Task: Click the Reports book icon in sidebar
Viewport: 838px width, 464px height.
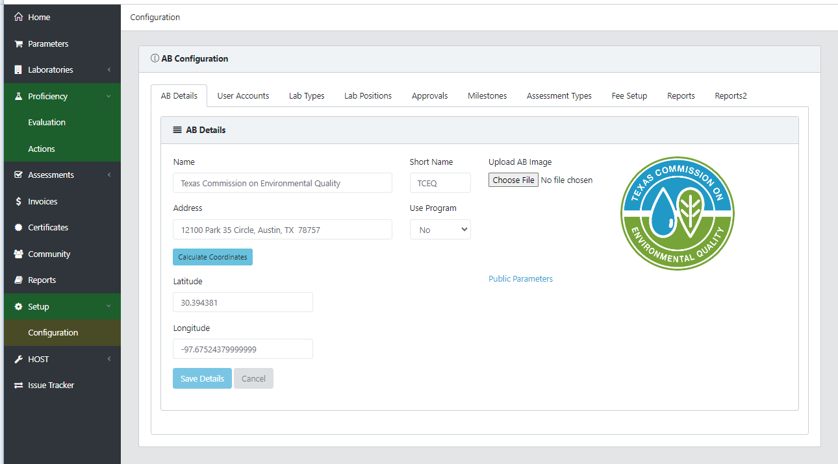Action: click(x=18, y=280)
